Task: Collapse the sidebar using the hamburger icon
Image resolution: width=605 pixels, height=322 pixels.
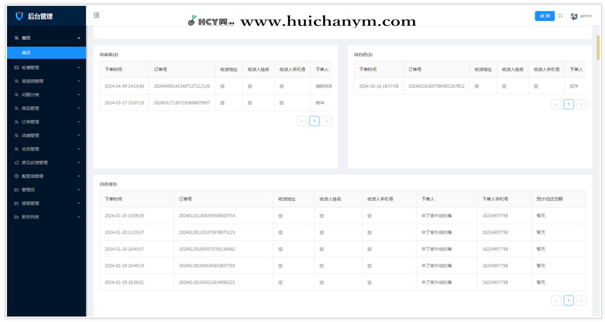Action: point(96,15)
